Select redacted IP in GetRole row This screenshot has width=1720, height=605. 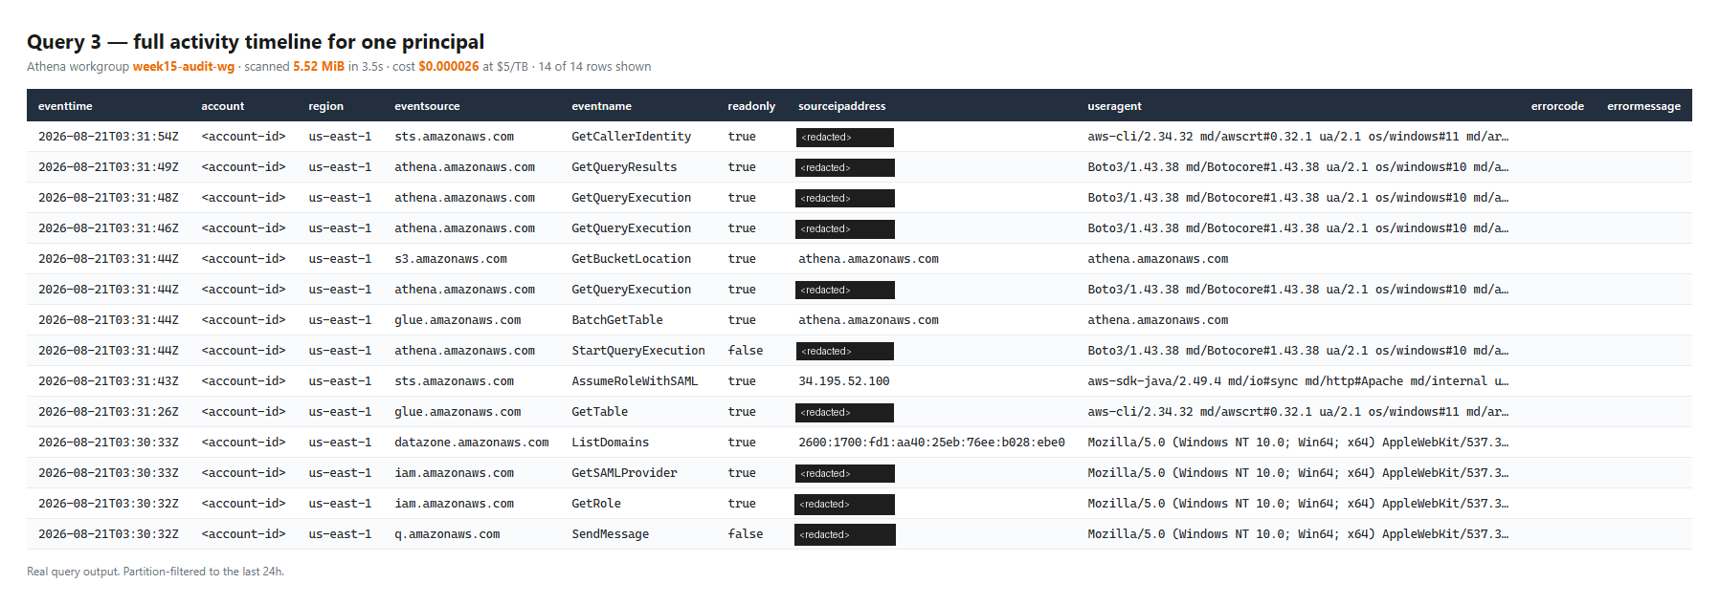[x=845, y=505]
